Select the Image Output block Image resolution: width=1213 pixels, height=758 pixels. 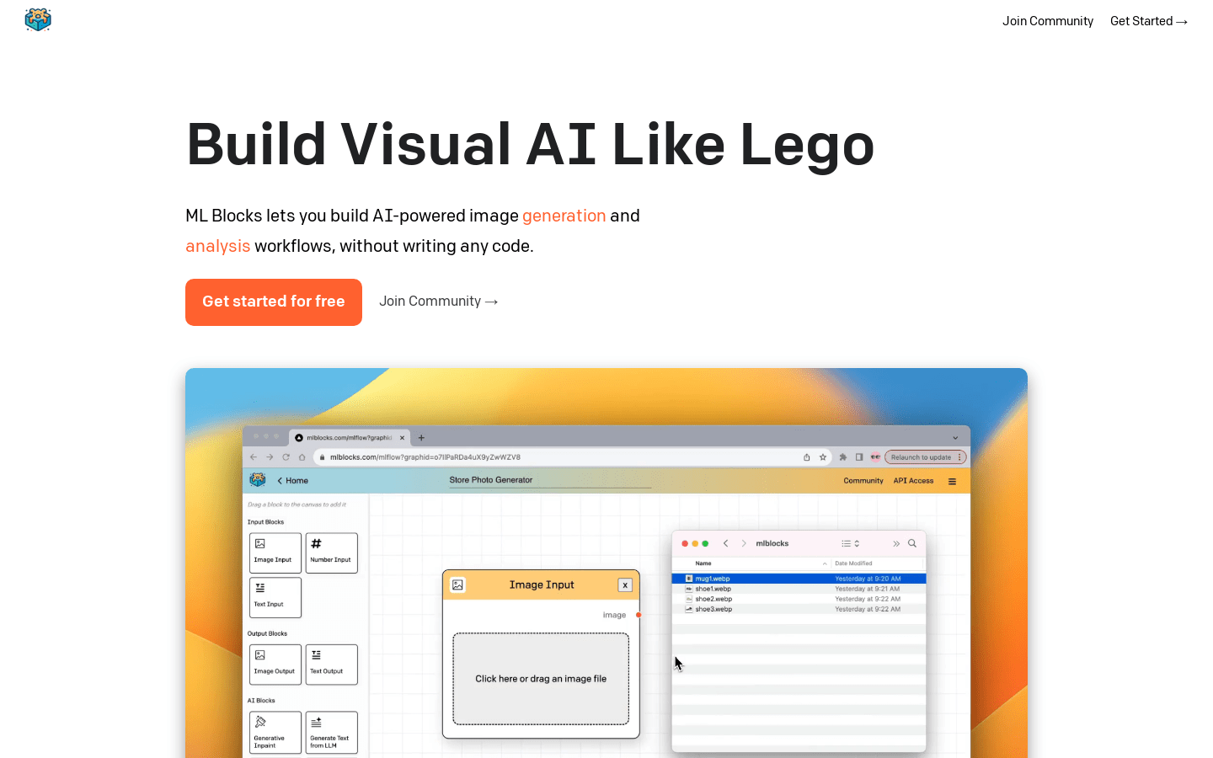tap(275, 665)
